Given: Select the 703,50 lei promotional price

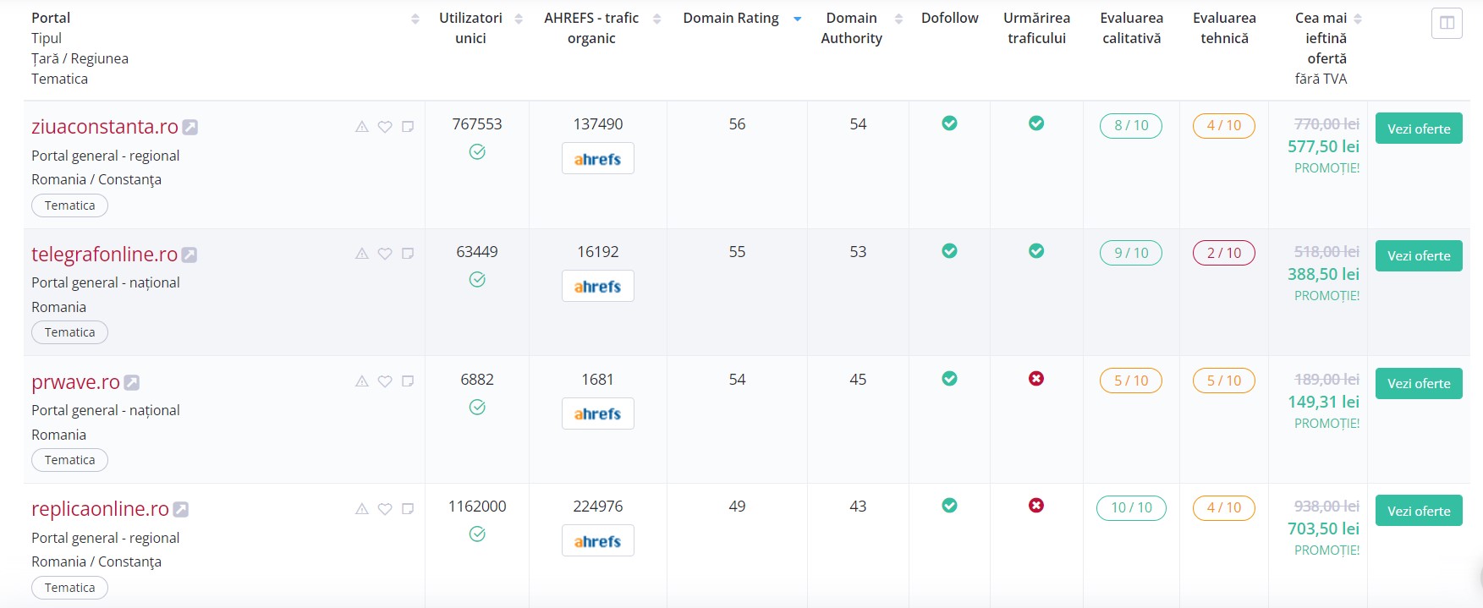Looking at the screenshot, I should click(x=1323, y=529).
